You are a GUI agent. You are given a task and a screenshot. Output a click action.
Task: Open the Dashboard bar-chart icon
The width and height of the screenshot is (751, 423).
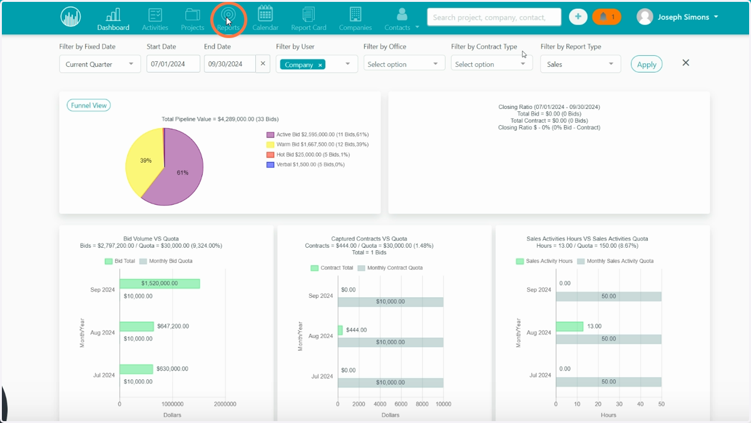(113, 14)
